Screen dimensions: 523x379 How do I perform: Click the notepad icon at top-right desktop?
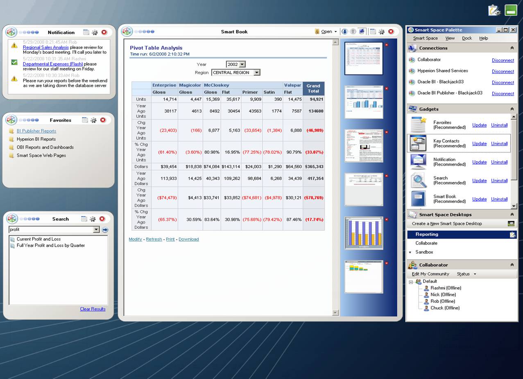click(x=495, y=10)
